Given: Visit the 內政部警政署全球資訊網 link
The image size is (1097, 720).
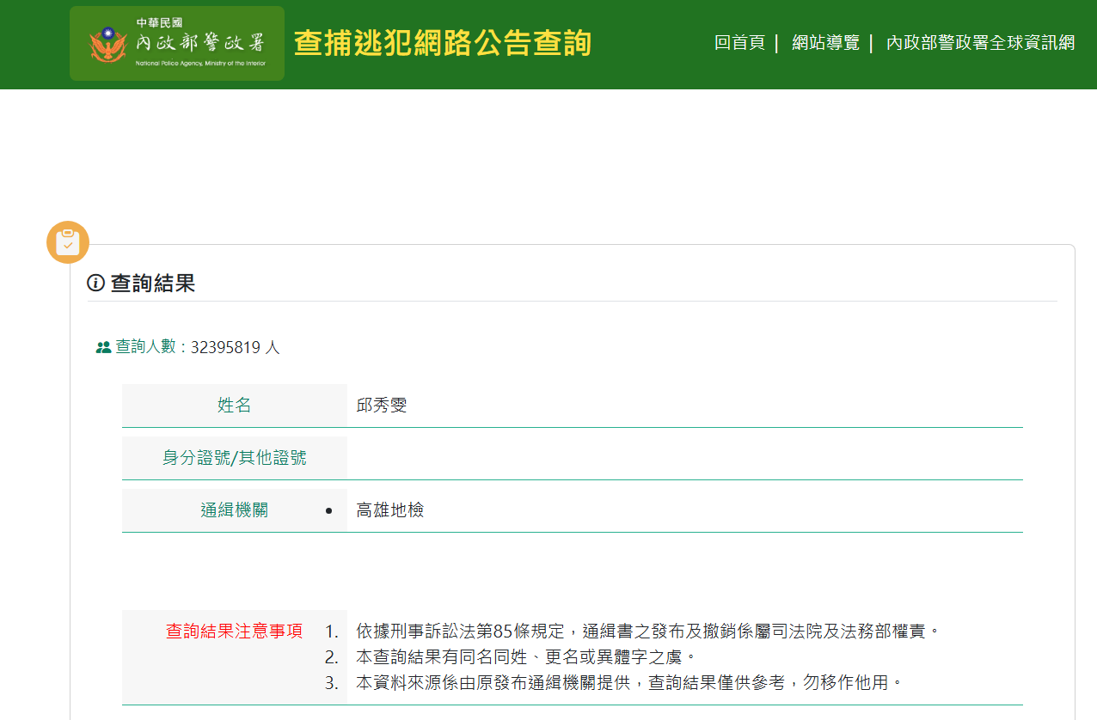Looking at the screenshot, I should click(x=979, y=43).
